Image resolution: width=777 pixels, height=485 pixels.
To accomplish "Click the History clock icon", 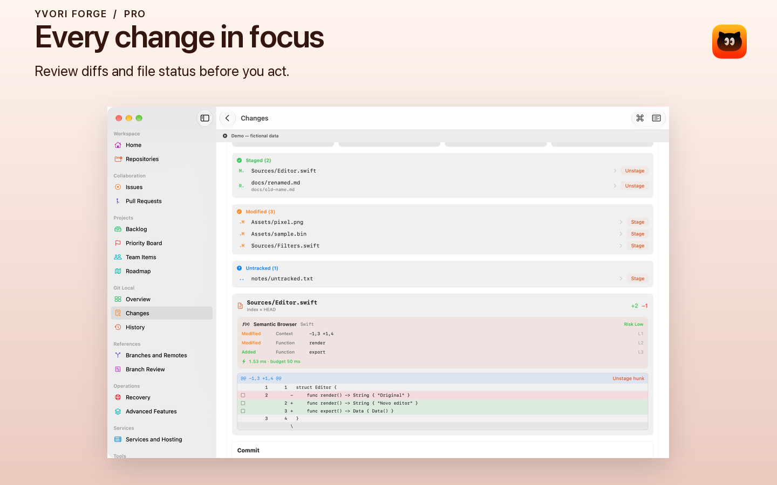I will pos(118,327).
